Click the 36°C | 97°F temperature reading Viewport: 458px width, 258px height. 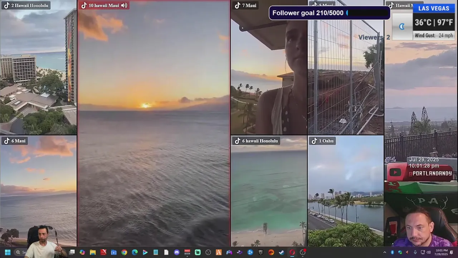click(x=434, y=23)
